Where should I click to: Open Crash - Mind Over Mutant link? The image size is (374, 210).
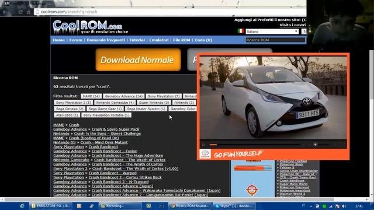coord(104,142)
